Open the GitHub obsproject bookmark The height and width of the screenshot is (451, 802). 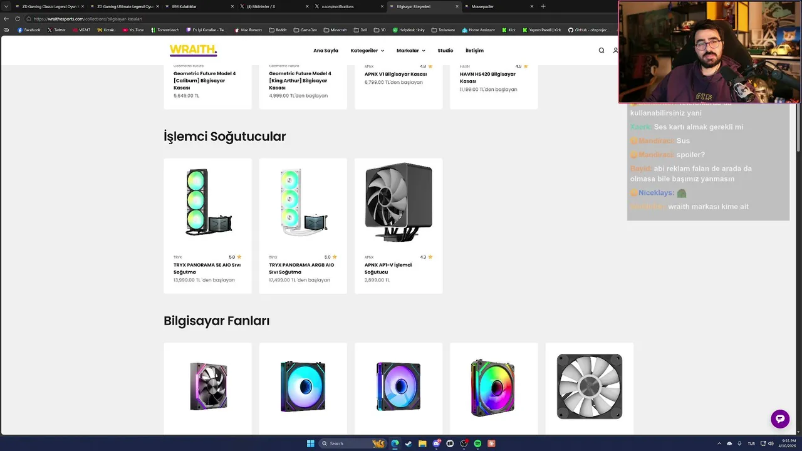589,29
